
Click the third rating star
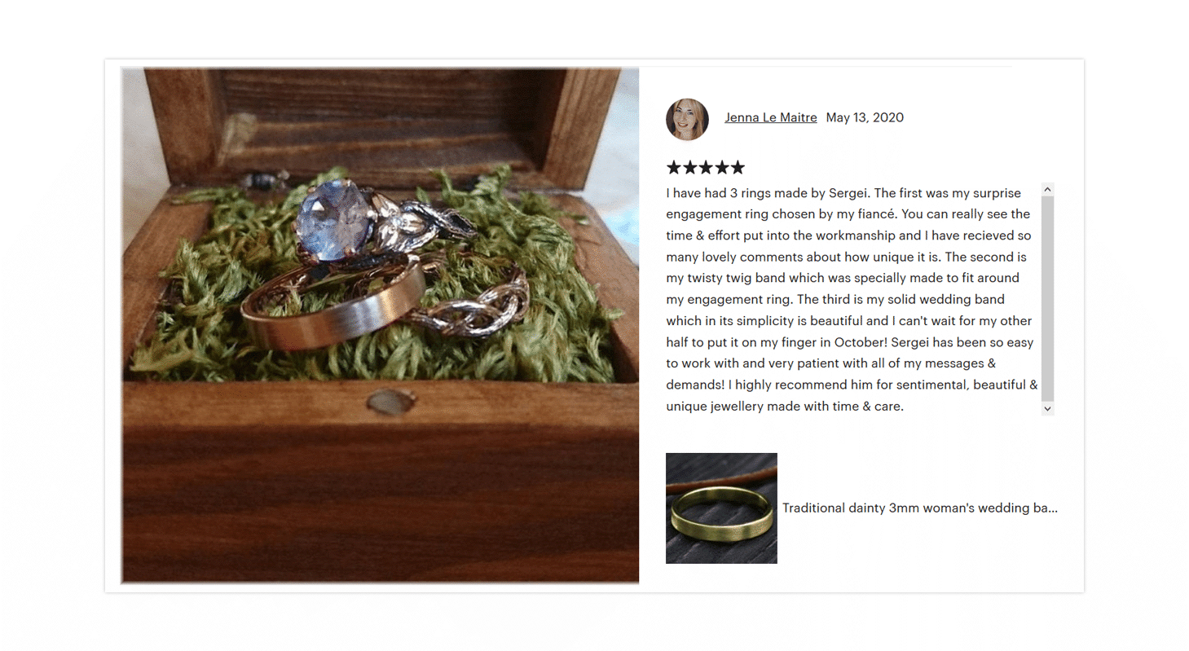click(x=706, y=168)
